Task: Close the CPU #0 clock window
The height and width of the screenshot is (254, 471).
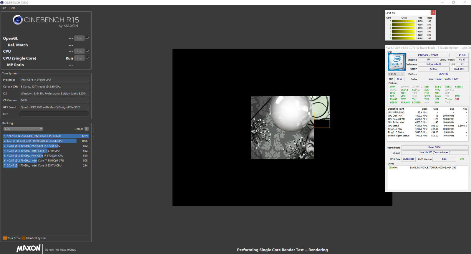Action: click(x=433, y=13)
